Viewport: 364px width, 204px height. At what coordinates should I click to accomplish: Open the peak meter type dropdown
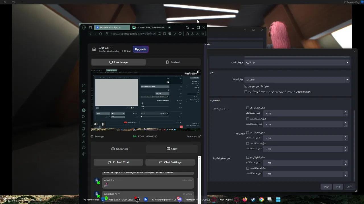click(297, 62)
